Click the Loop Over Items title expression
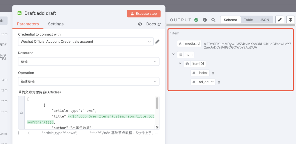The height and width of the screenshot is (144, 296). click(x=91, y=119)
